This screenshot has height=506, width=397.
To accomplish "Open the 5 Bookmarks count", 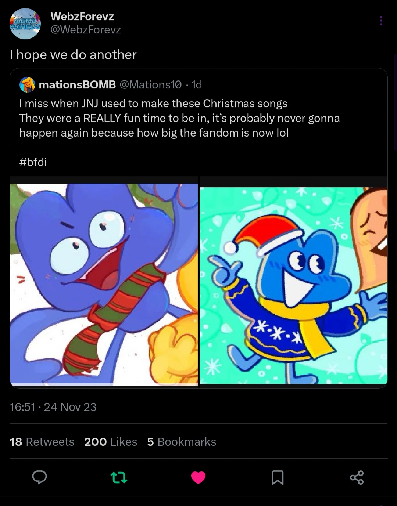I will click(x=182, y=442).
